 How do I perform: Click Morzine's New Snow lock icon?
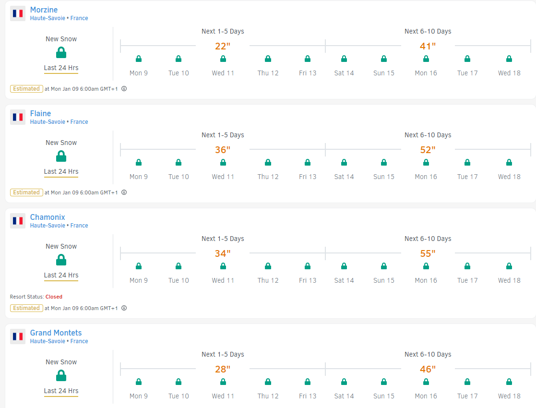coord(61,52)
